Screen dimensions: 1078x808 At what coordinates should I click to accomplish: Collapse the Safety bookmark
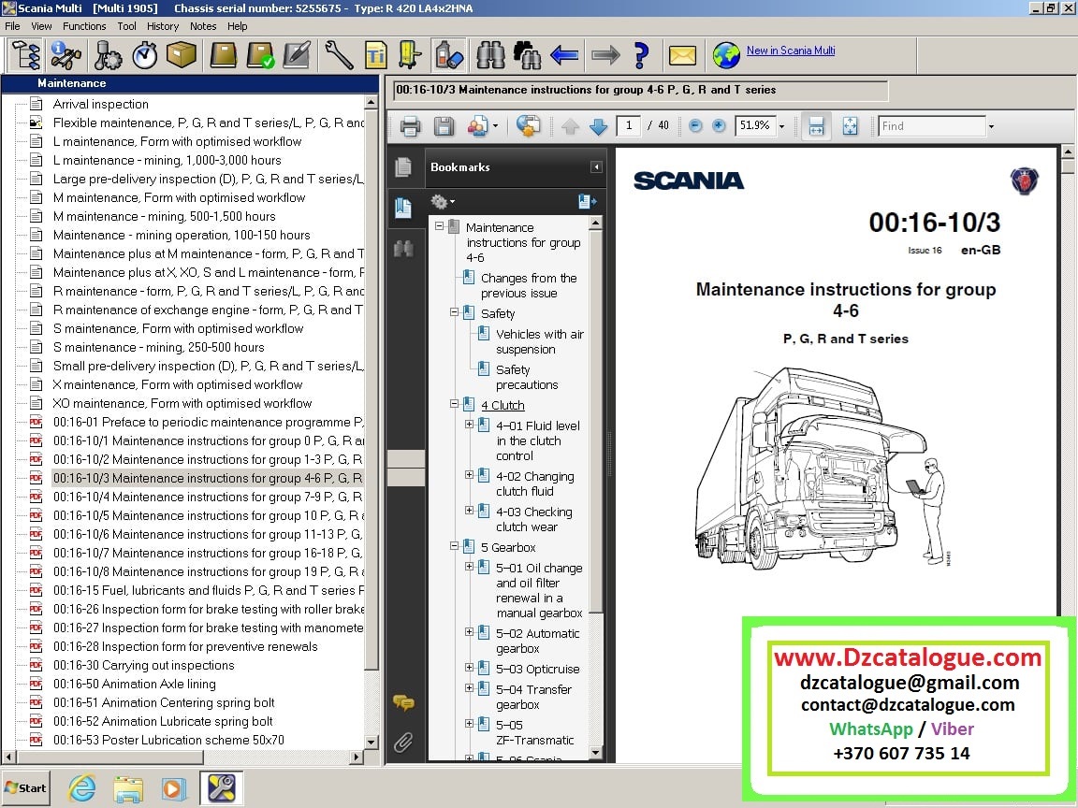click(454, 312)
